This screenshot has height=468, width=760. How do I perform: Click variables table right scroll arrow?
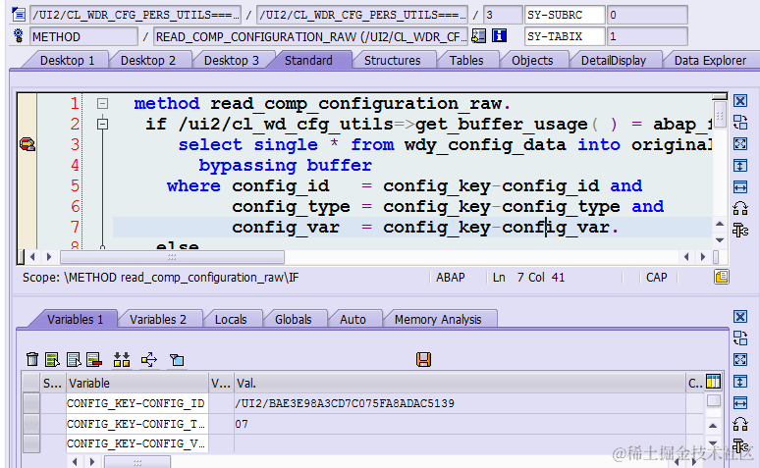[x=91, y=462]
